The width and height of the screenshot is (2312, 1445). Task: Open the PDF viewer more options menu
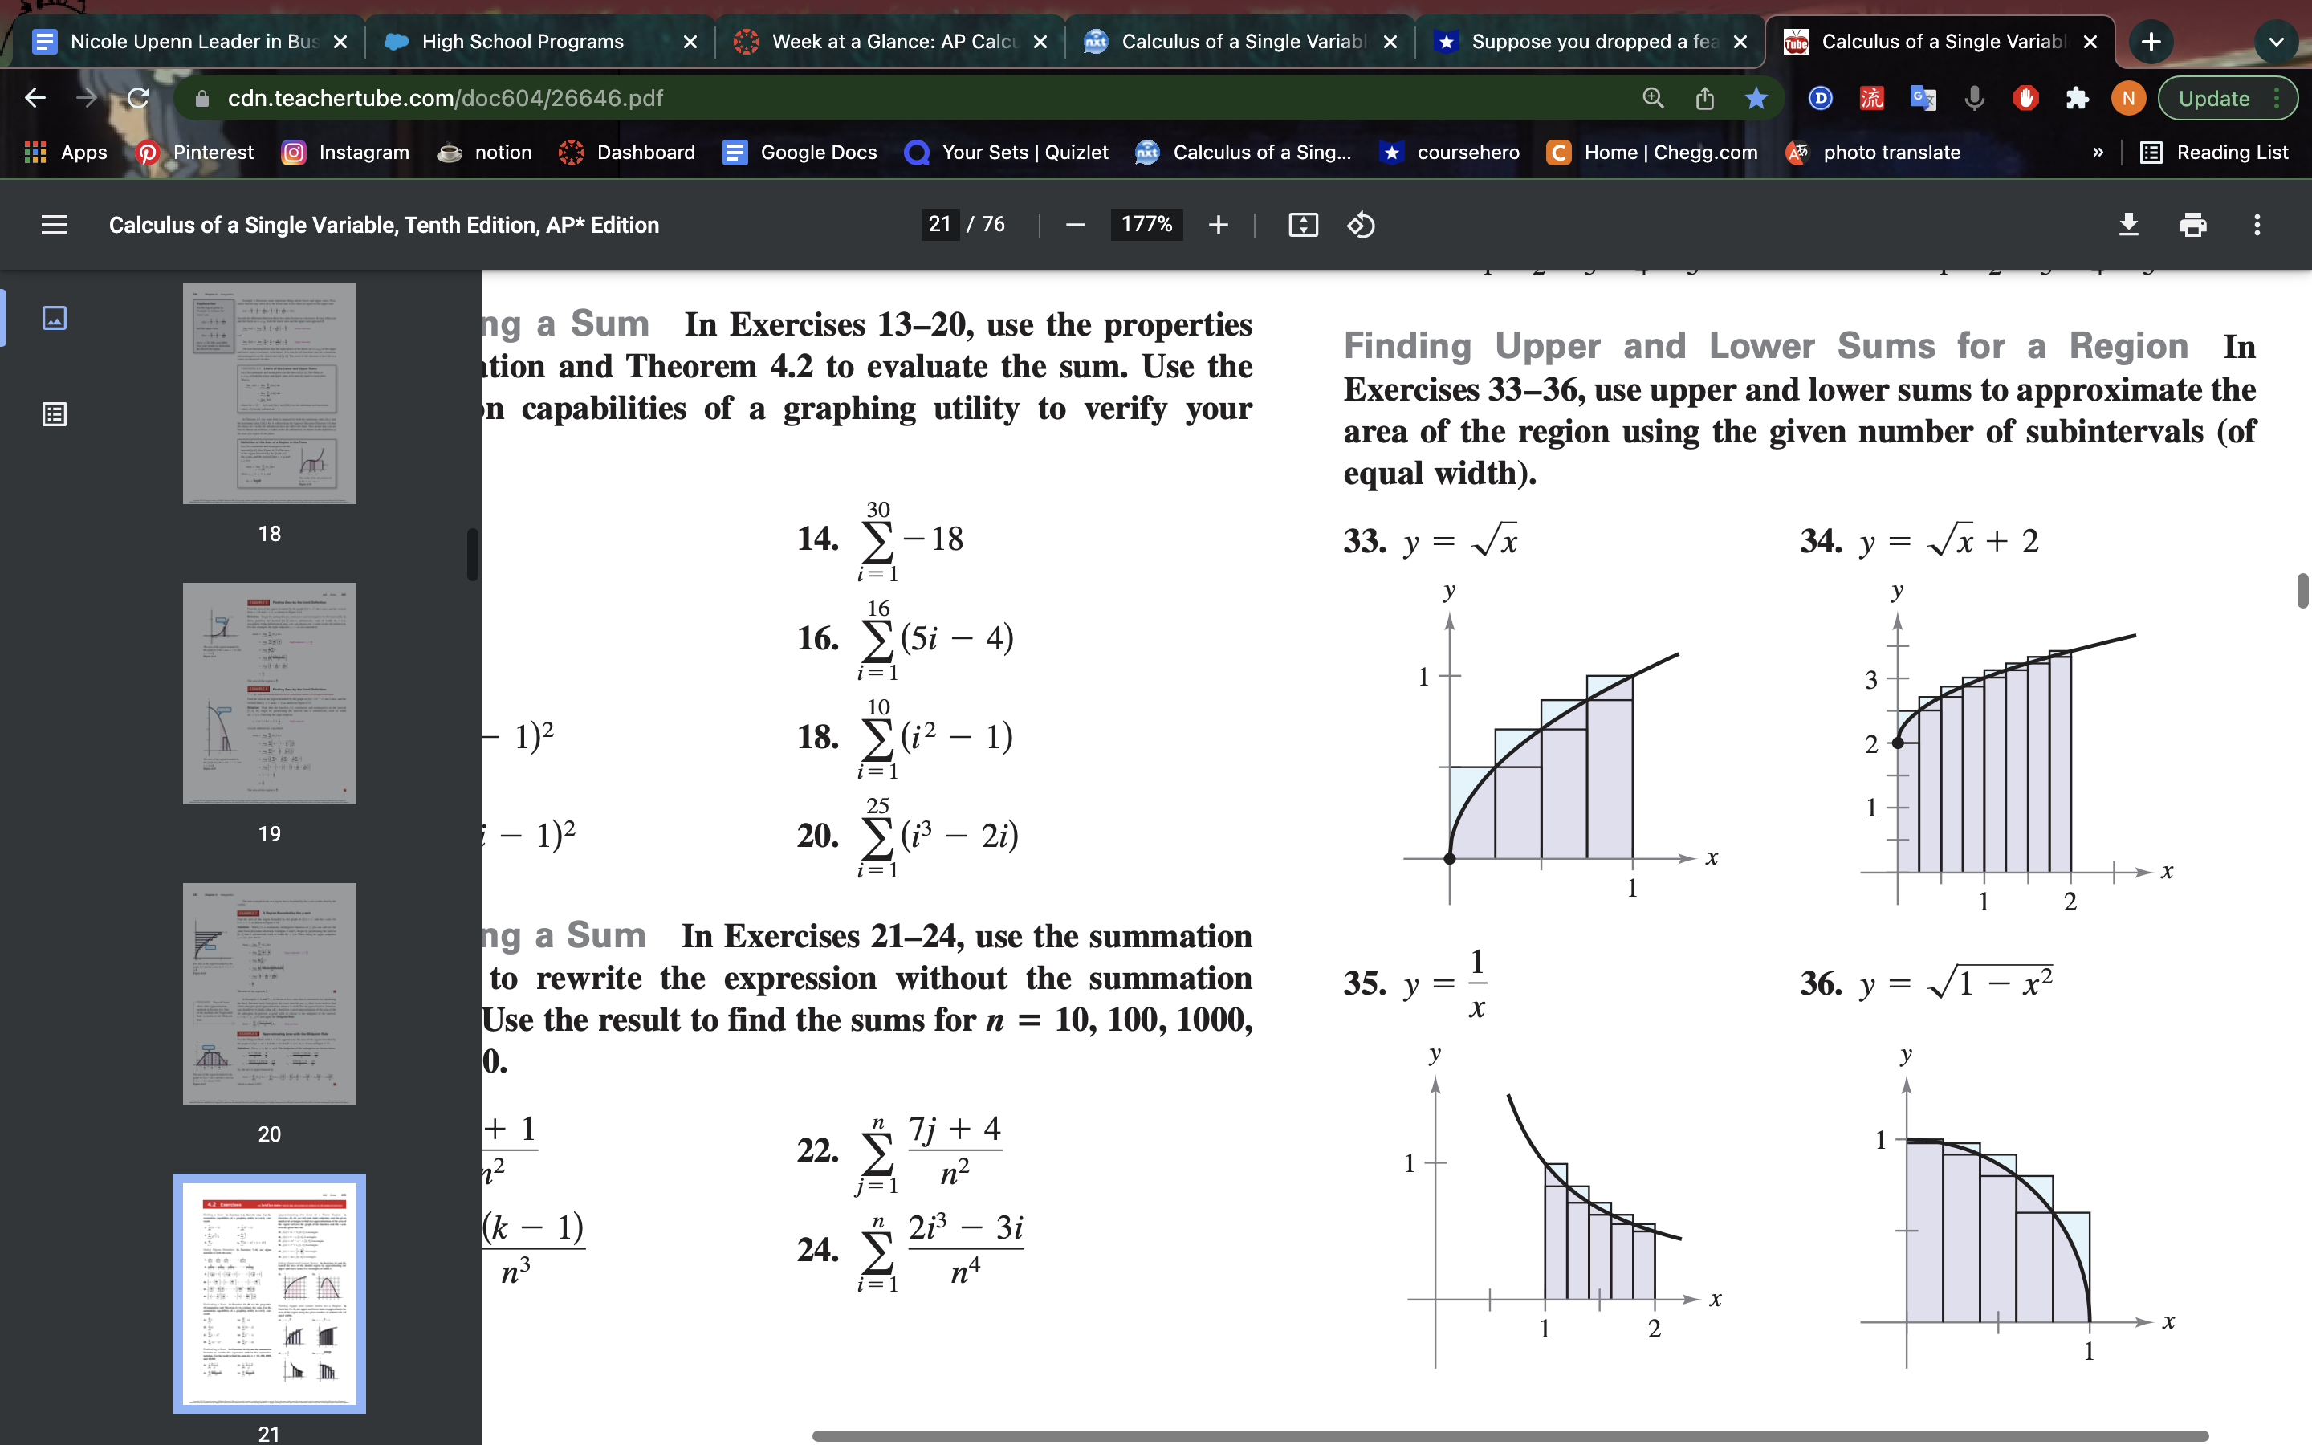[2256, 225]
